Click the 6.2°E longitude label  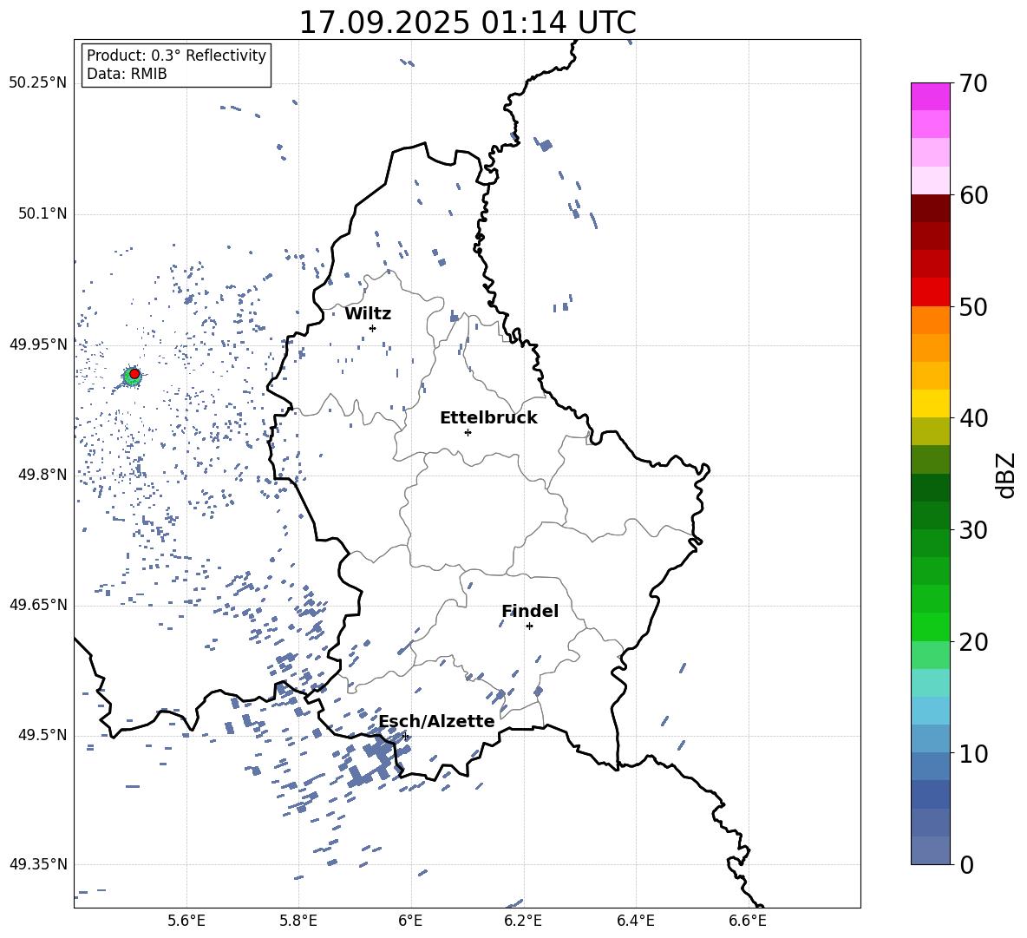tap(523, 921)
